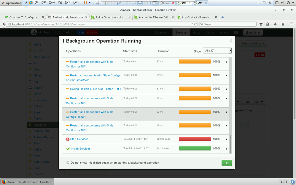The height and width of the screenshot is (185, 296).
Task: Click the red Start Services progress bar
Action: click(x=195, y=139)
